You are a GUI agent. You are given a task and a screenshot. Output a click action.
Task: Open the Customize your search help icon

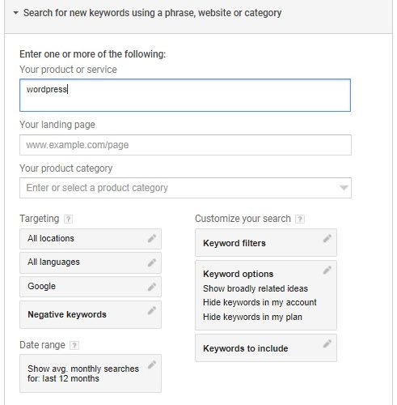tap(300, 219)
